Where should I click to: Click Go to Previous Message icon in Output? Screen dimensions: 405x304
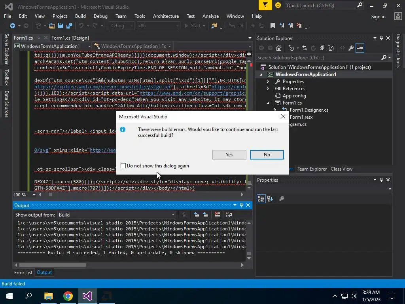[197, 215]
